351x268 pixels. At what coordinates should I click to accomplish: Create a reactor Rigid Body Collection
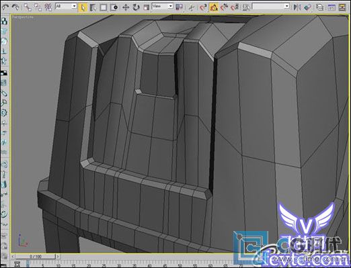[4, 21]
